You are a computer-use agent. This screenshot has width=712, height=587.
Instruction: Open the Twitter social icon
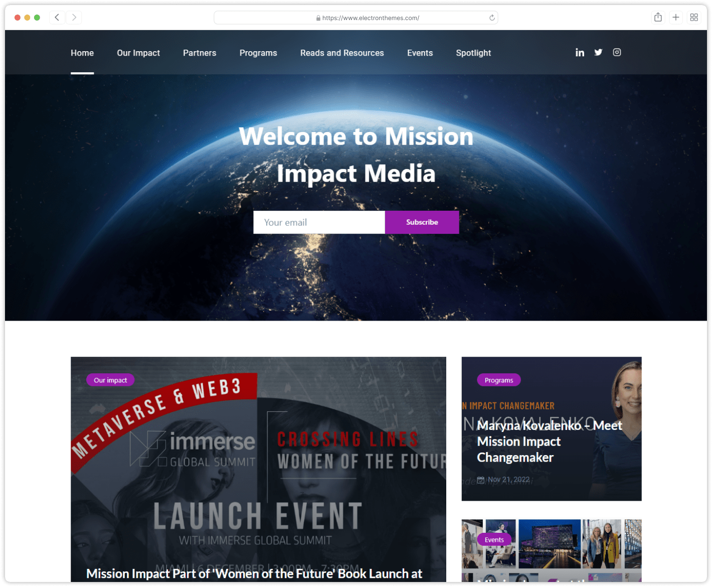pos(598,52)
